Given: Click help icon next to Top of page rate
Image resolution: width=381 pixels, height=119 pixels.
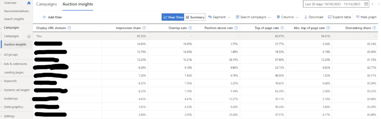Looking at the screenshot, I should point(282,28).
